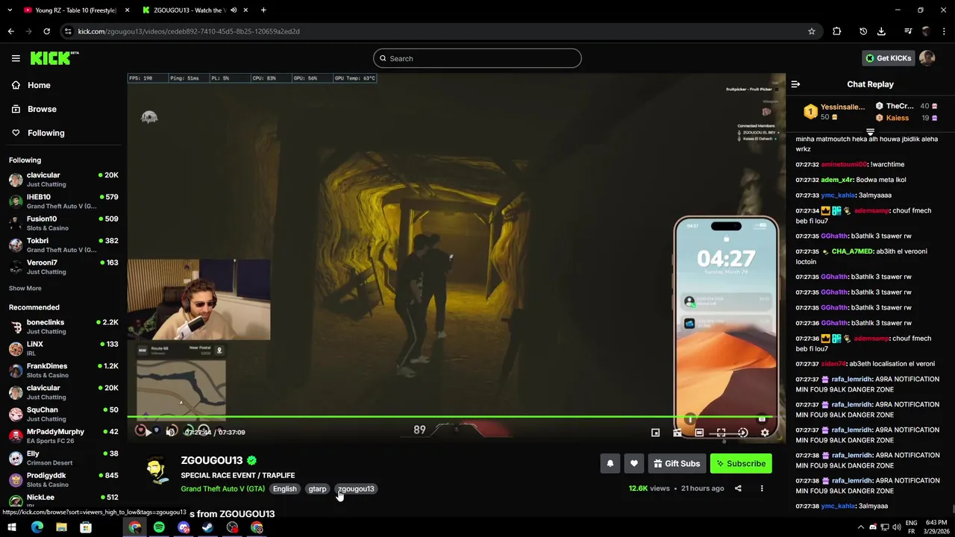
Task: Mute the ZGOUGOU13 tab audio icon
Action: point(234,10)
